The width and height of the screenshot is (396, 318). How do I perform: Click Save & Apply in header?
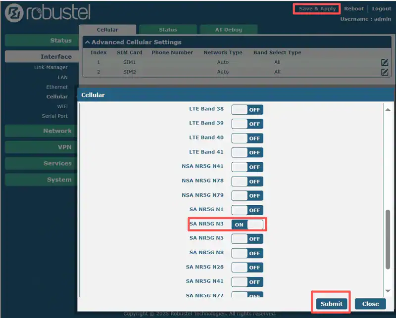tap(317, 9)
